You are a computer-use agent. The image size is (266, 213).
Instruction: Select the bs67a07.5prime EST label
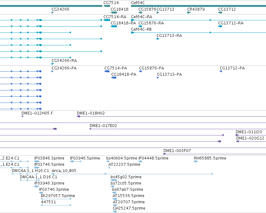tap(128, 190)
